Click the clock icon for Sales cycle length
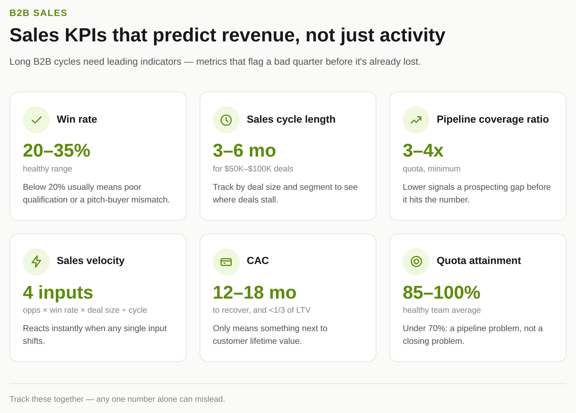Image resolution: width=576 pixels, height=413 pixels. click(226, 120)
